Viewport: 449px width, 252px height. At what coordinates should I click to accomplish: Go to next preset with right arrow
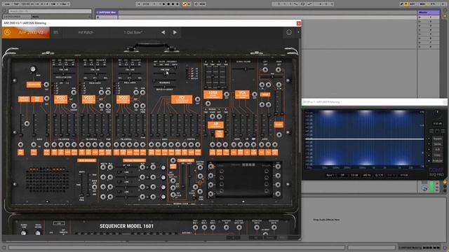click(x=175, y=32)
